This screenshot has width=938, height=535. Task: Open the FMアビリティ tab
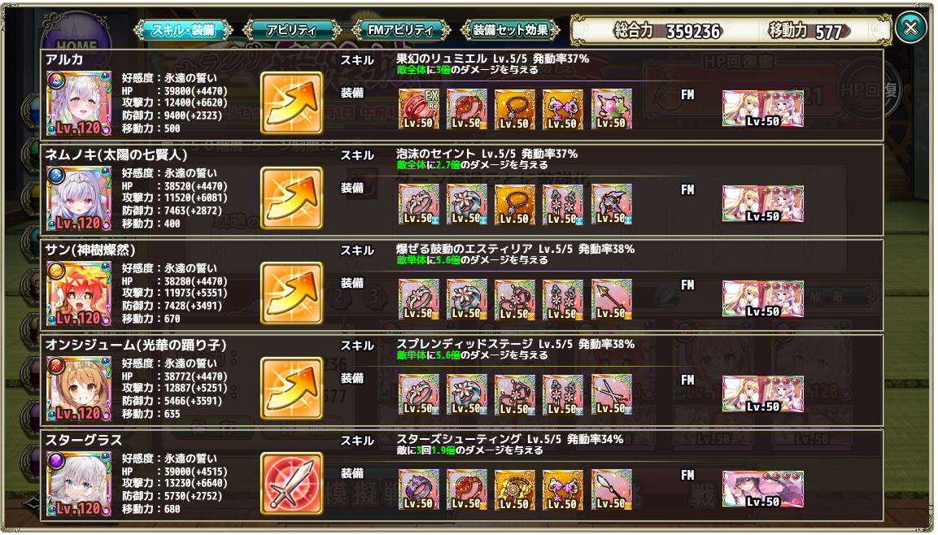pos(400,30)
